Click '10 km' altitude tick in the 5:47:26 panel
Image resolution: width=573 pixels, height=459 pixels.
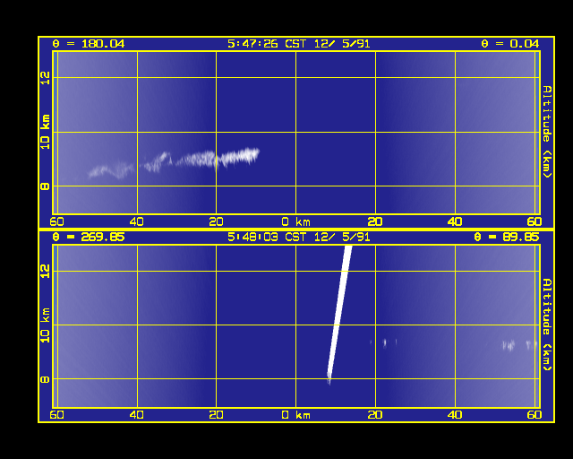(x=45, y=132)
